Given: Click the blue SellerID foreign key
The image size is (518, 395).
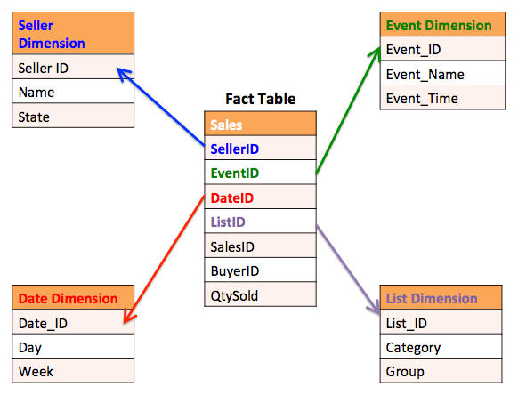Looking at the screenshot, I should click(x=260, y=148).
